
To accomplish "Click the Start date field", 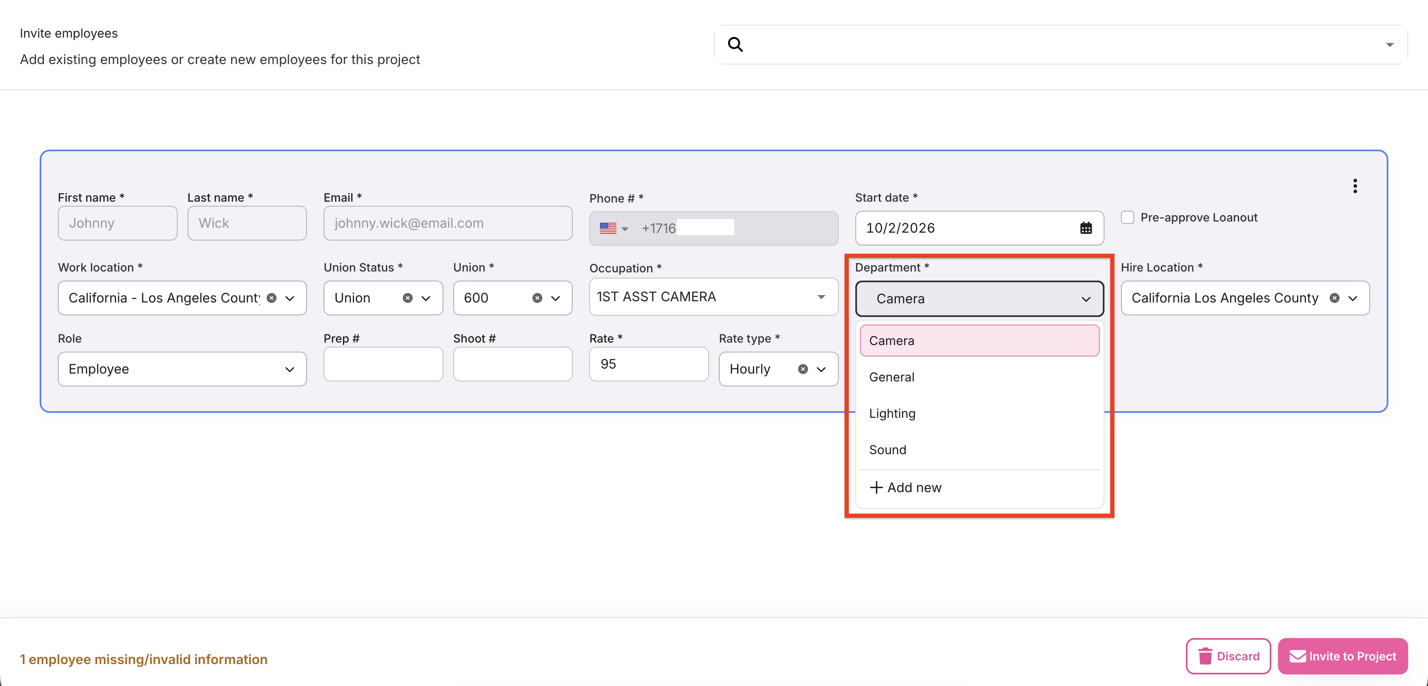I will pyautogui.click(x=979, y=228).
